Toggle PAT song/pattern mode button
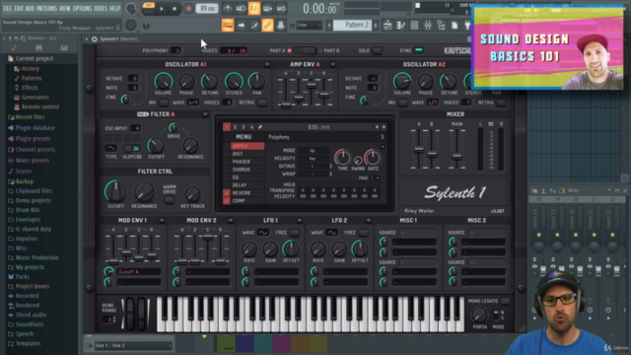The height and width of the screenshot is (355, 631). tap(149, 6)
